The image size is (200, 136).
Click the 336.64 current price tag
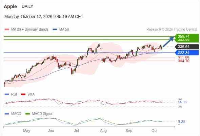coord(187,47)
